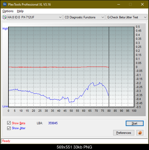Click the Ready status bar text
The height and width of the screenshot is (150, 149).
pyautogui.click(x=6, y=141)
